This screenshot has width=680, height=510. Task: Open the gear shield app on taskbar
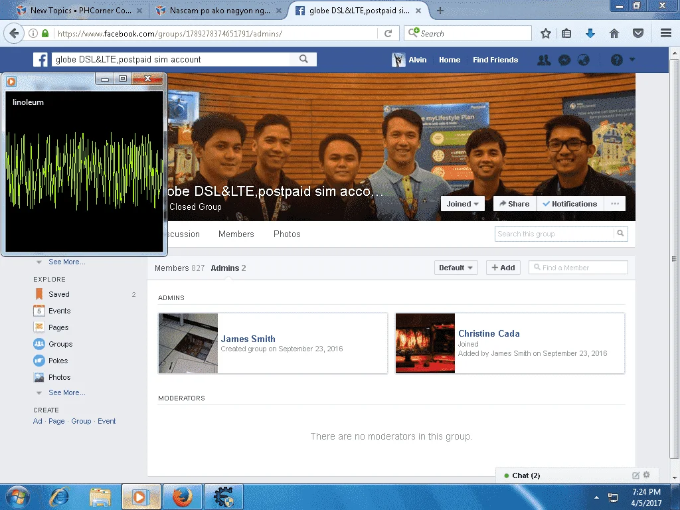pos(223,497)
